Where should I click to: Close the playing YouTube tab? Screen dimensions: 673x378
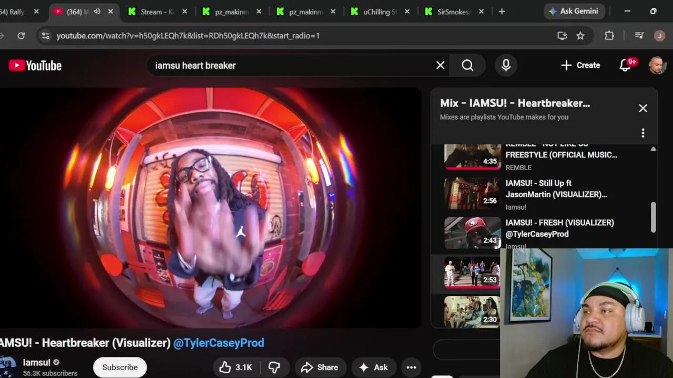(110, 12)
